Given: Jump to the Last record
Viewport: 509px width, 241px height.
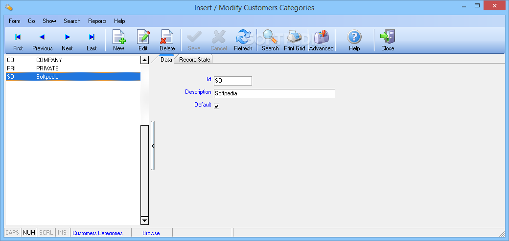Looking at the screenshot, I should (x=92, y=41).
